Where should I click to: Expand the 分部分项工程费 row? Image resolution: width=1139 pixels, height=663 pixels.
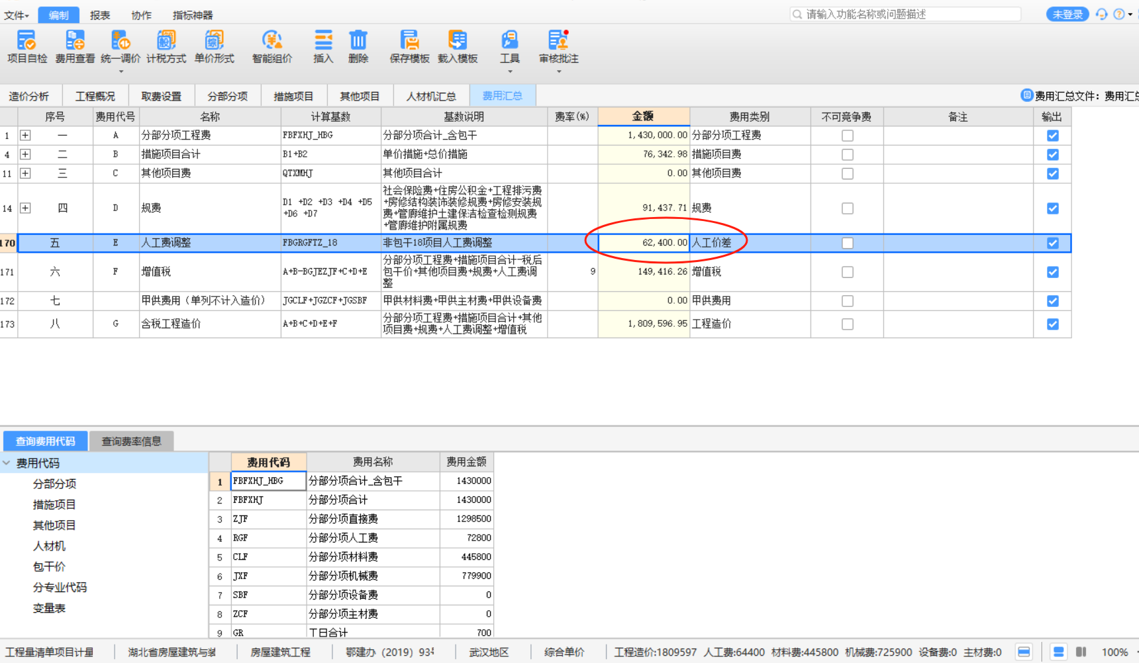click(x=25, y=136)
